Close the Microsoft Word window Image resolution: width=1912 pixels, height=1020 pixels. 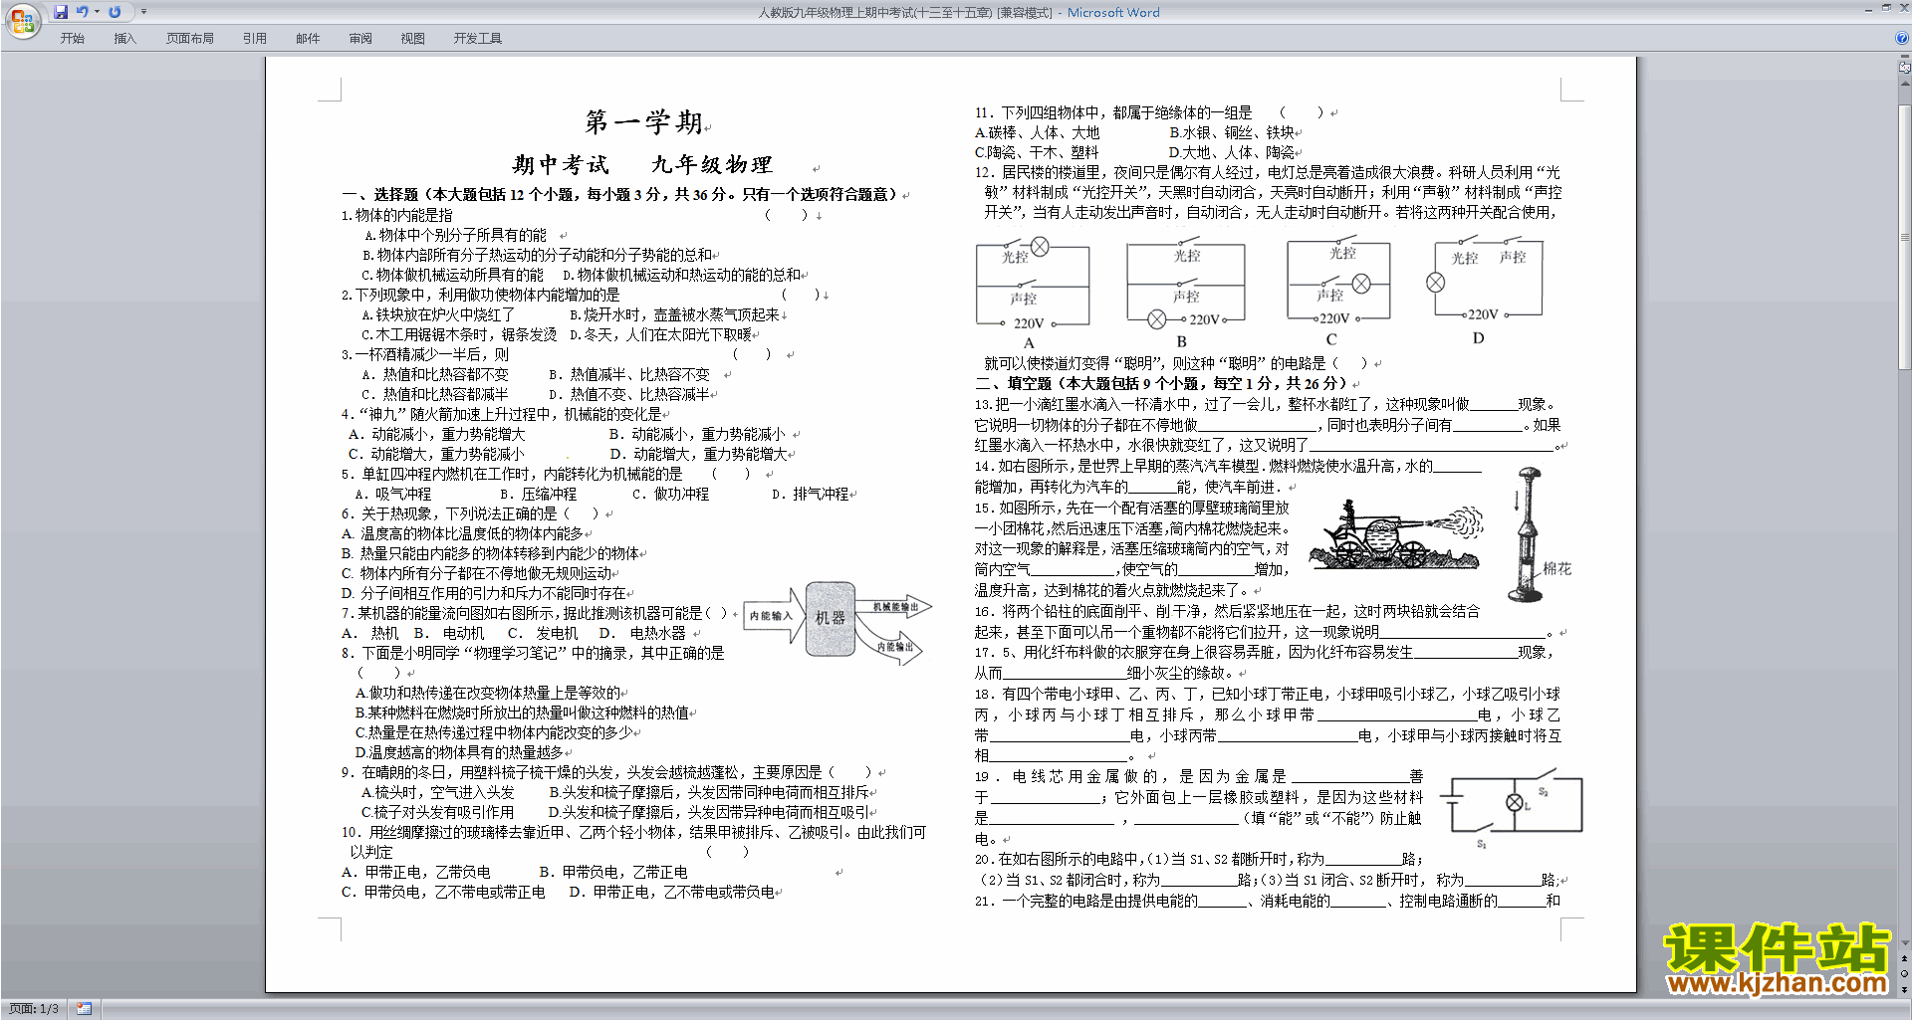pyautogui.click(x=1903, y=9)
